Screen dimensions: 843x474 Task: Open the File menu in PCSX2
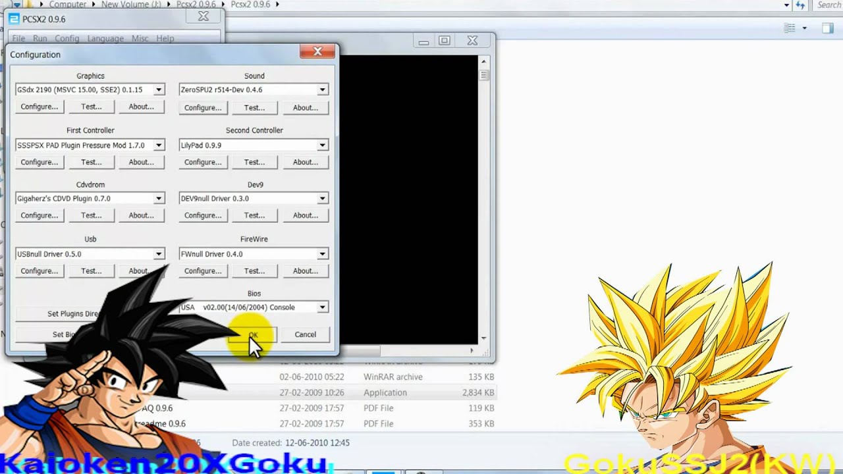tap(18, 38)
